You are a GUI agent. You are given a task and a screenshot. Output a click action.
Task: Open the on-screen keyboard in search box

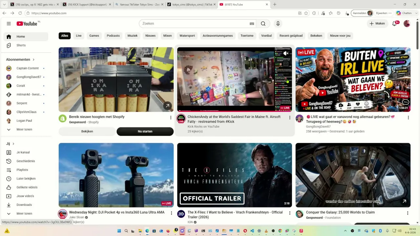(252, 24)
